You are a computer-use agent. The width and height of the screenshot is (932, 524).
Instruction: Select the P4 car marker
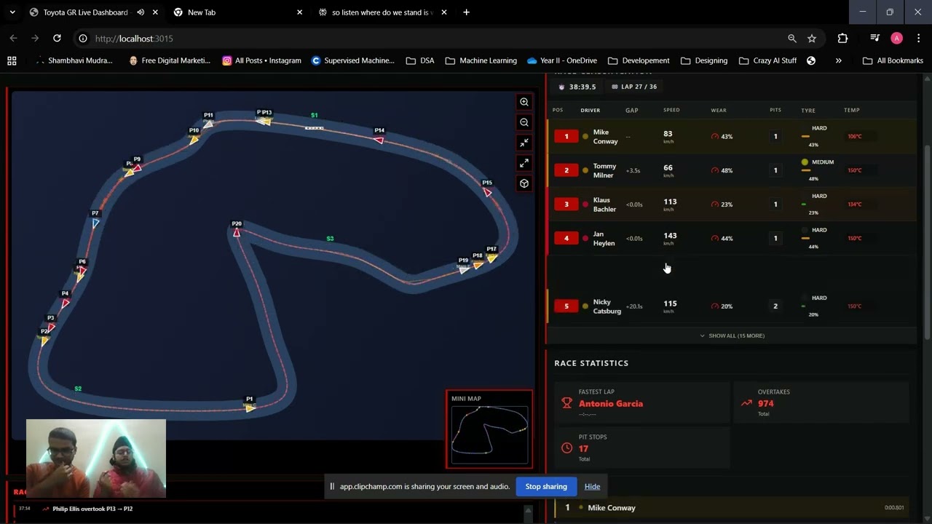click(66, 303)
